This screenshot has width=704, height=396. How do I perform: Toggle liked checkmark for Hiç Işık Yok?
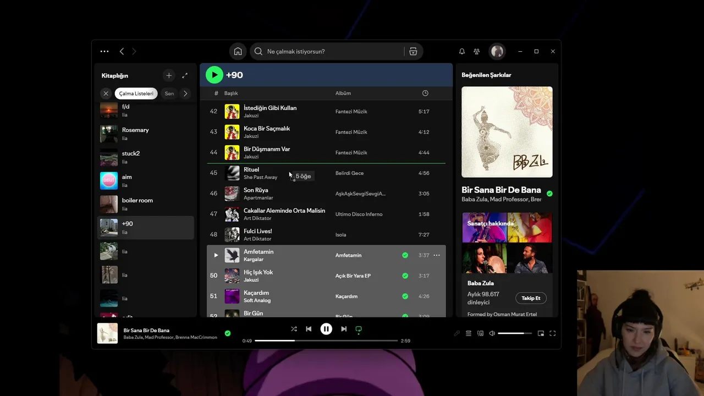click(x=405, y=276)
